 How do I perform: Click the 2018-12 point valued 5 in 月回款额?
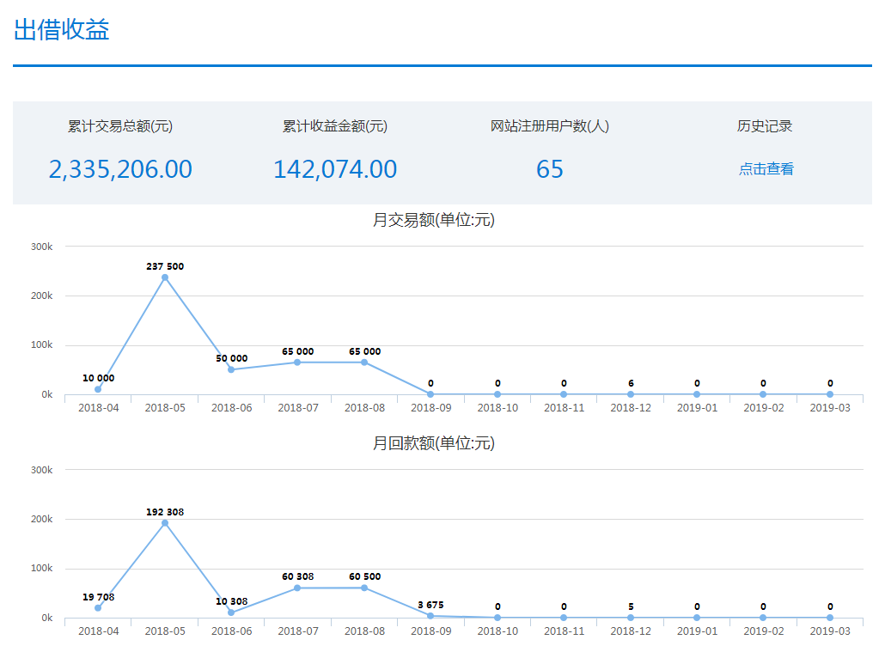coord(631,618)
